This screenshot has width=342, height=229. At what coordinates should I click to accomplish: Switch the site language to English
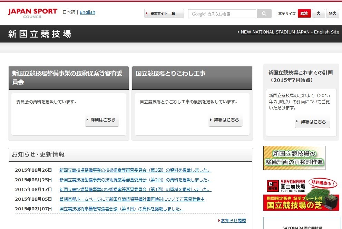(87, 12)
